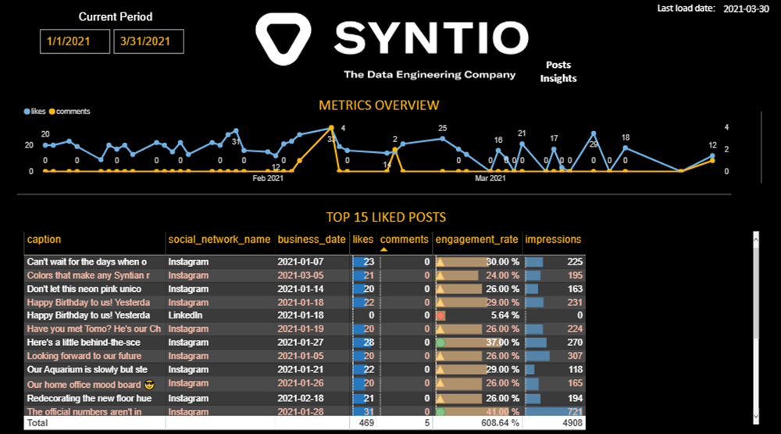This screenshot has height=434, width=781.
Task: Click green circle icon at 41.00 %
Action: [x=440, y=411]
